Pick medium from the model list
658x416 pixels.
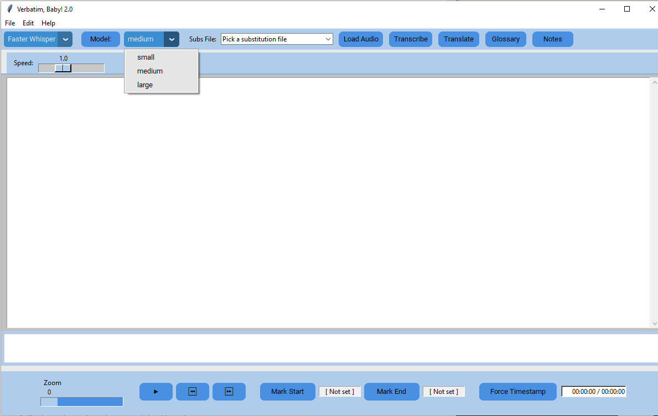click(150, 71)
